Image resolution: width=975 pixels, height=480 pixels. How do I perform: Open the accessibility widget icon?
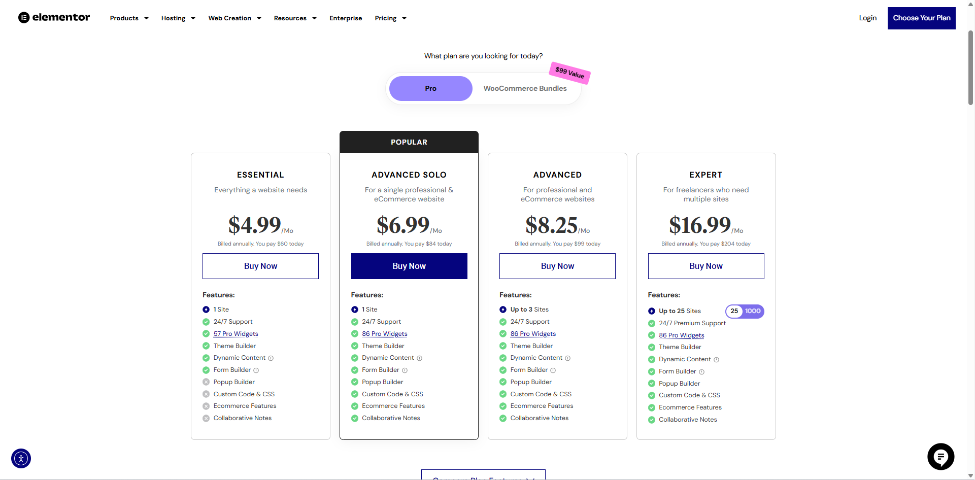point(21,459)
